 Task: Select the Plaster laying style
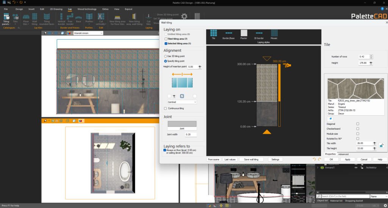pos(244,34)
